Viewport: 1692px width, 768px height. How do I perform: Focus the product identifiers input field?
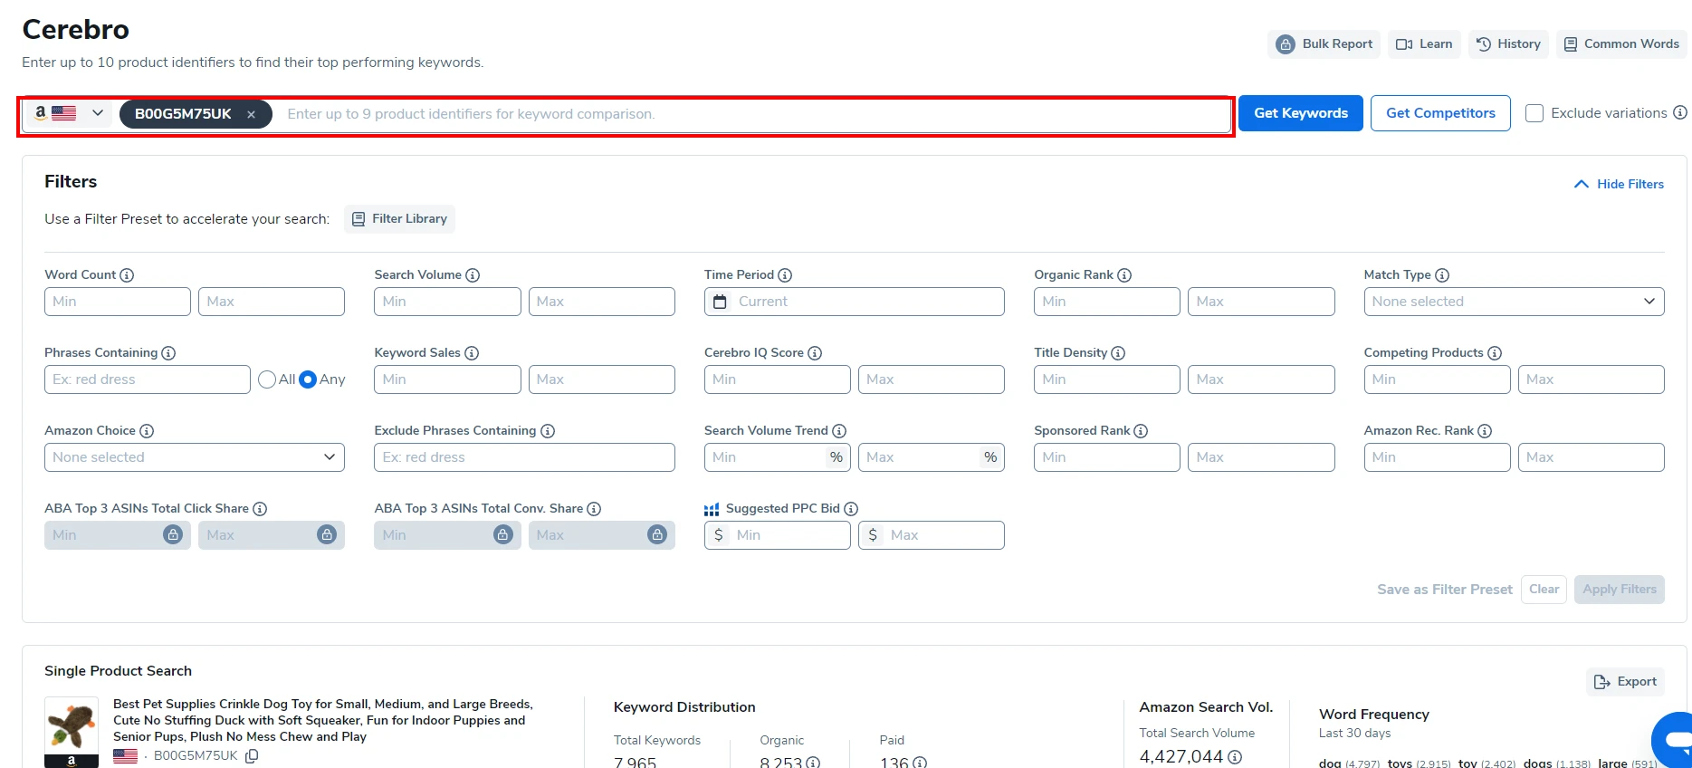click(751, 114)
